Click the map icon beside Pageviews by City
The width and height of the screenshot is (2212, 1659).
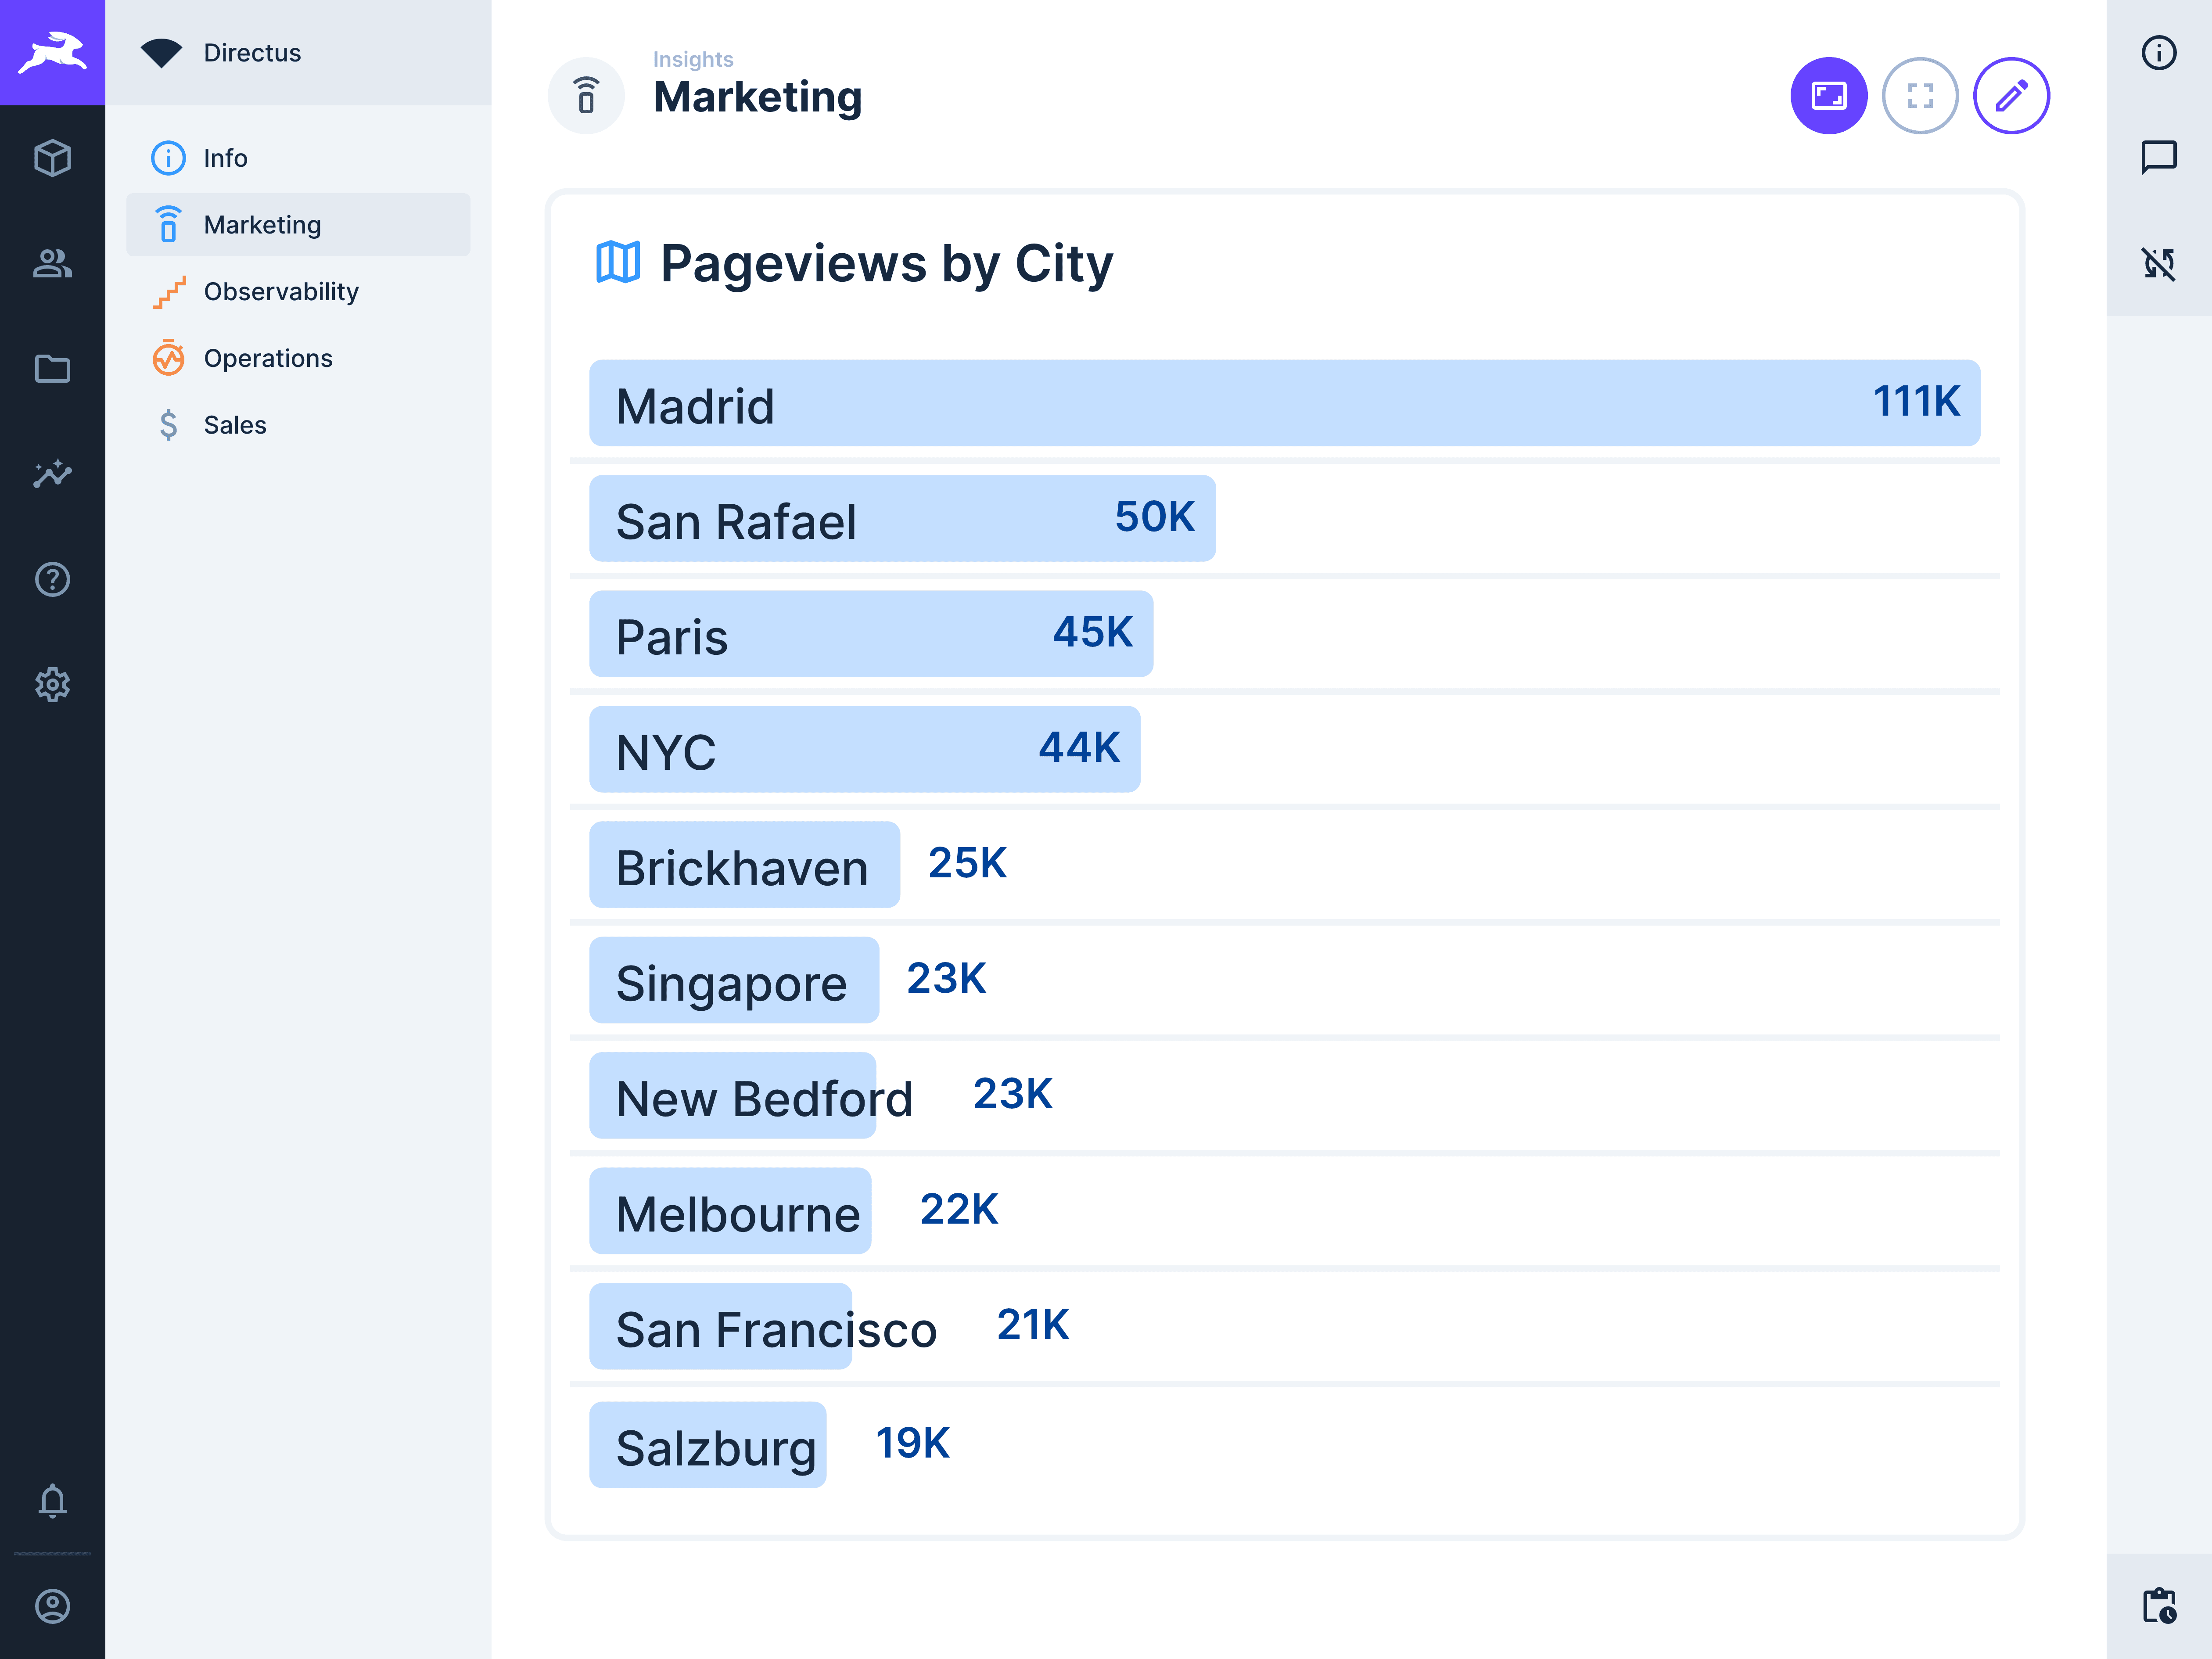click(x=618, y=263)
